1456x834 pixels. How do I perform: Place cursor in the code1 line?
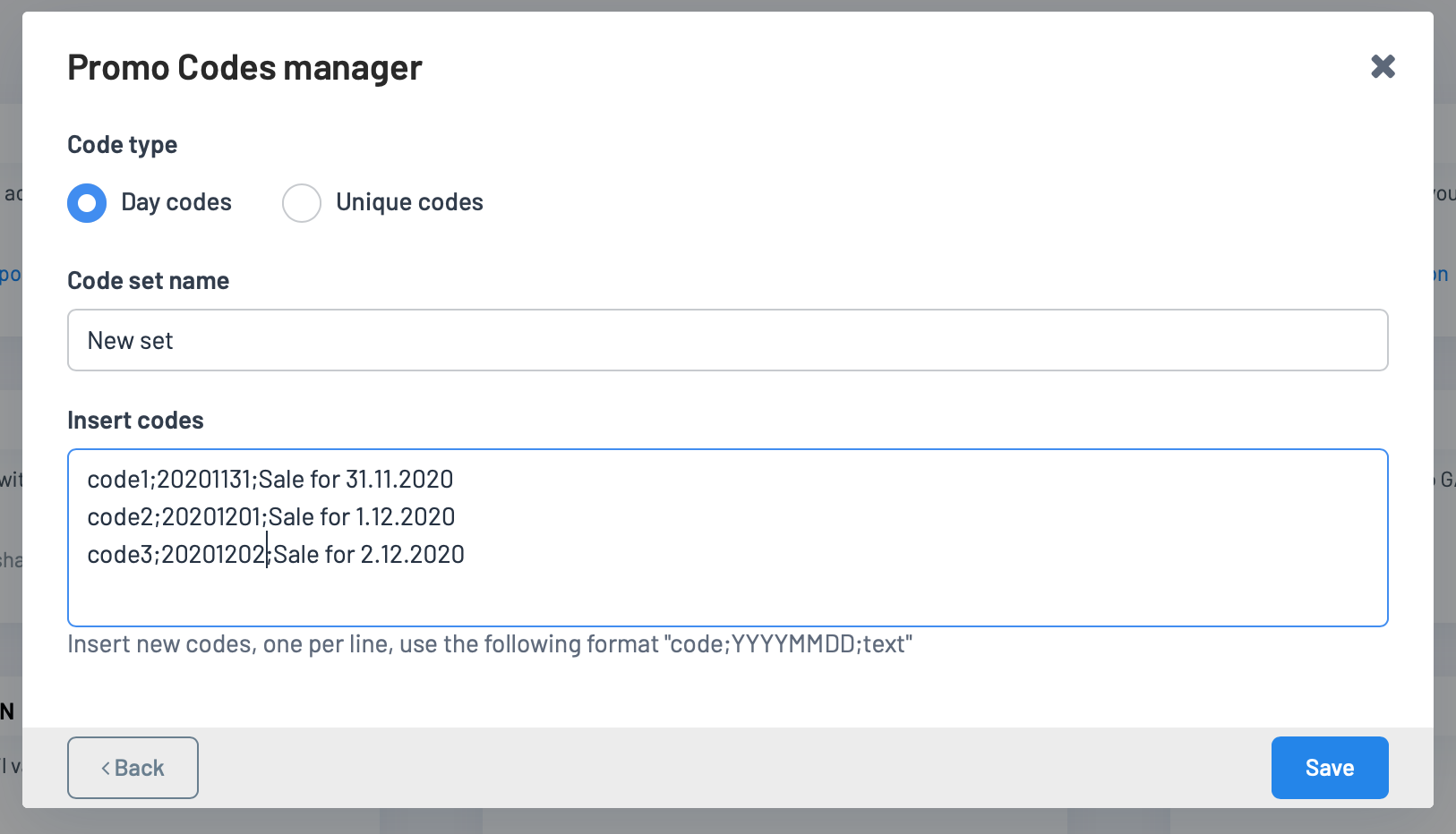point(270,480)
